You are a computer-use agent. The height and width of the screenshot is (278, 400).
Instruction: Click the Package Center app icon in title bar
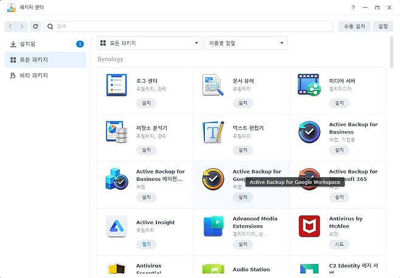click(11, 7)
